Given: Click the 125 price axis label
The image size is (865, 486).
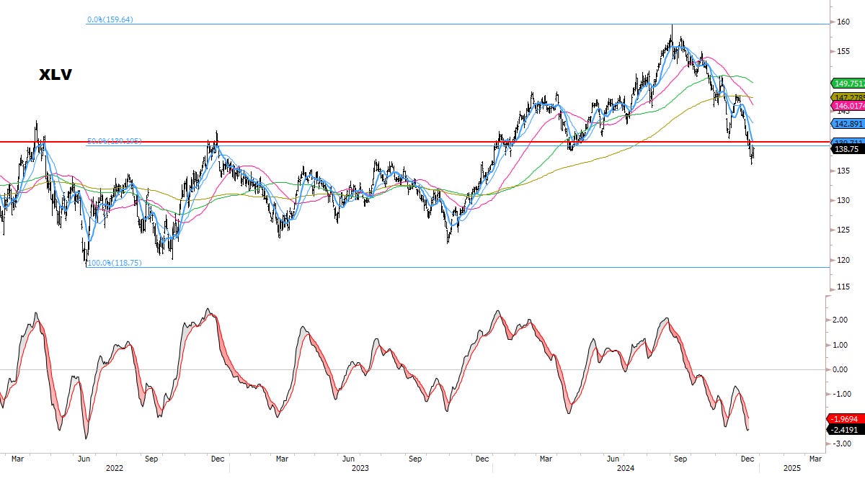Looking at the screenshot, I should tap(843, 230).
